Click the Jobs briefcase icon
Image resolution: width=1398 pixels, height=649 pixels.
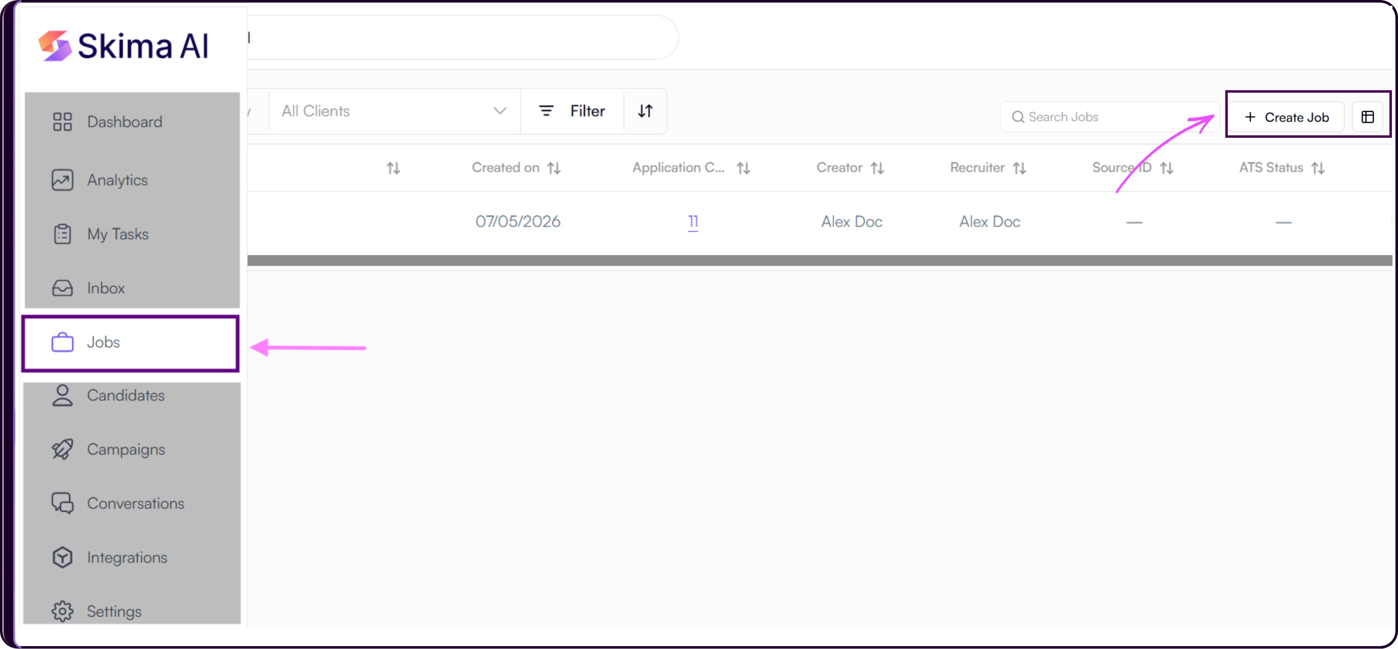click(62, 342)
